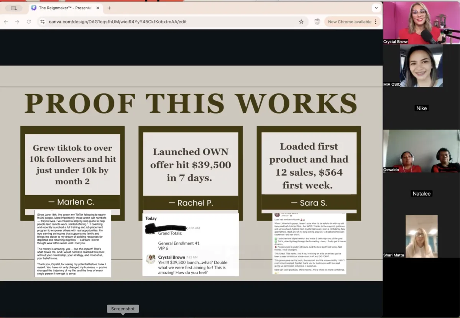Open the Chrome profile avatar
This screenshot has width=460, height=318.
317,22
